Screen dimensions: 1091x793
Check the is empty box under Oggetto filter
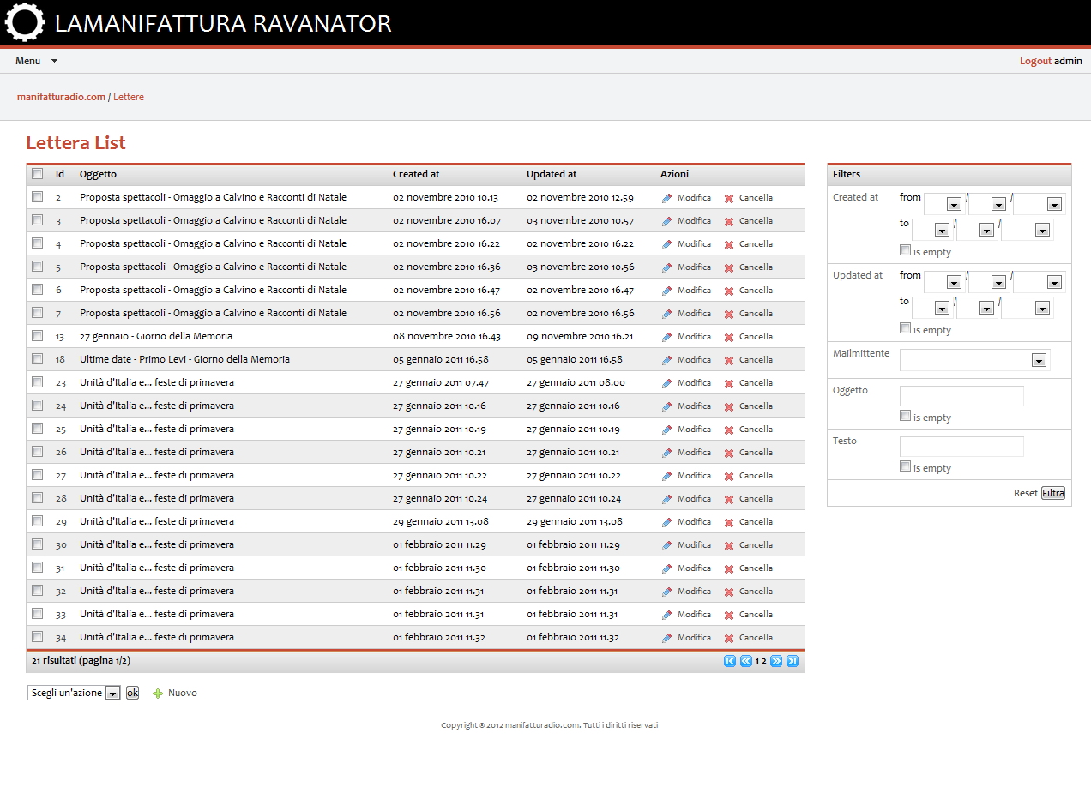[x=905, y=416]
